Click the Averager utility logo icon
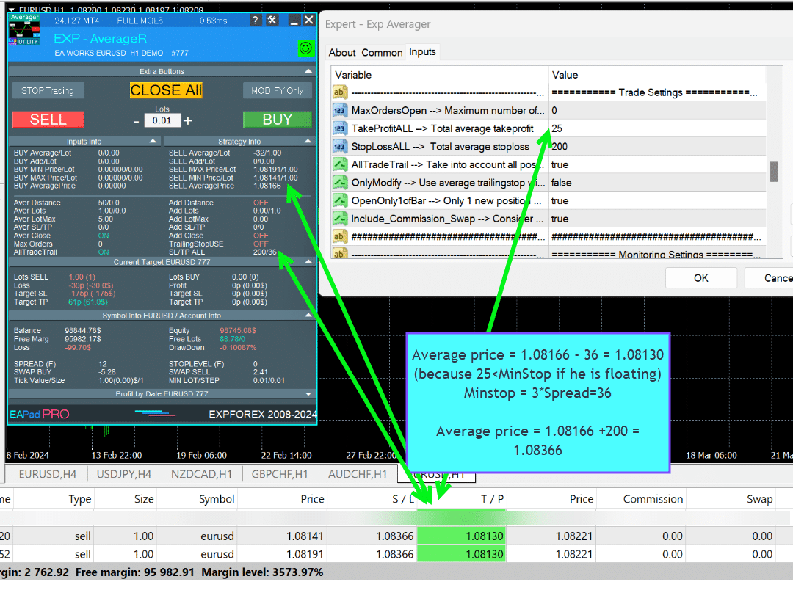The image size is (793, 590). [x=25, y=30]
